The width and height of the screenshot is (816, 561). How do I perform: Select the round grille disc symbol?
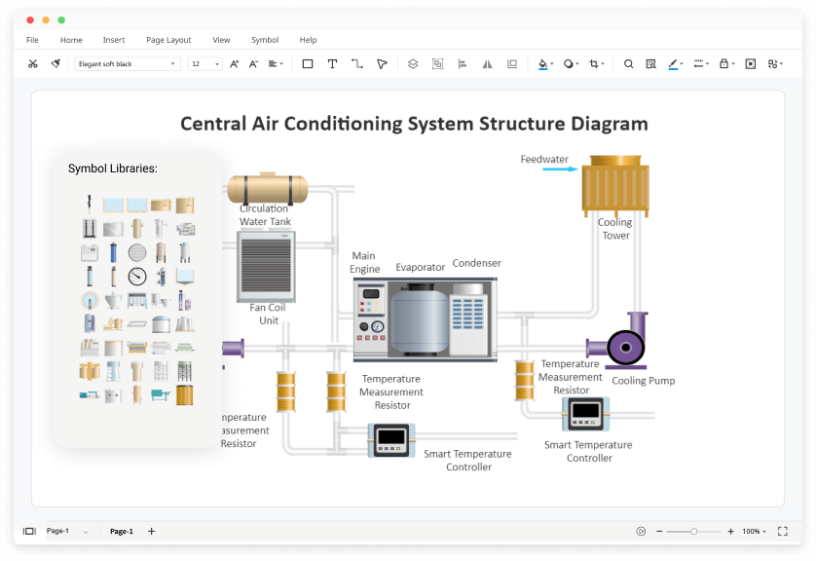[x=137, y=253]
